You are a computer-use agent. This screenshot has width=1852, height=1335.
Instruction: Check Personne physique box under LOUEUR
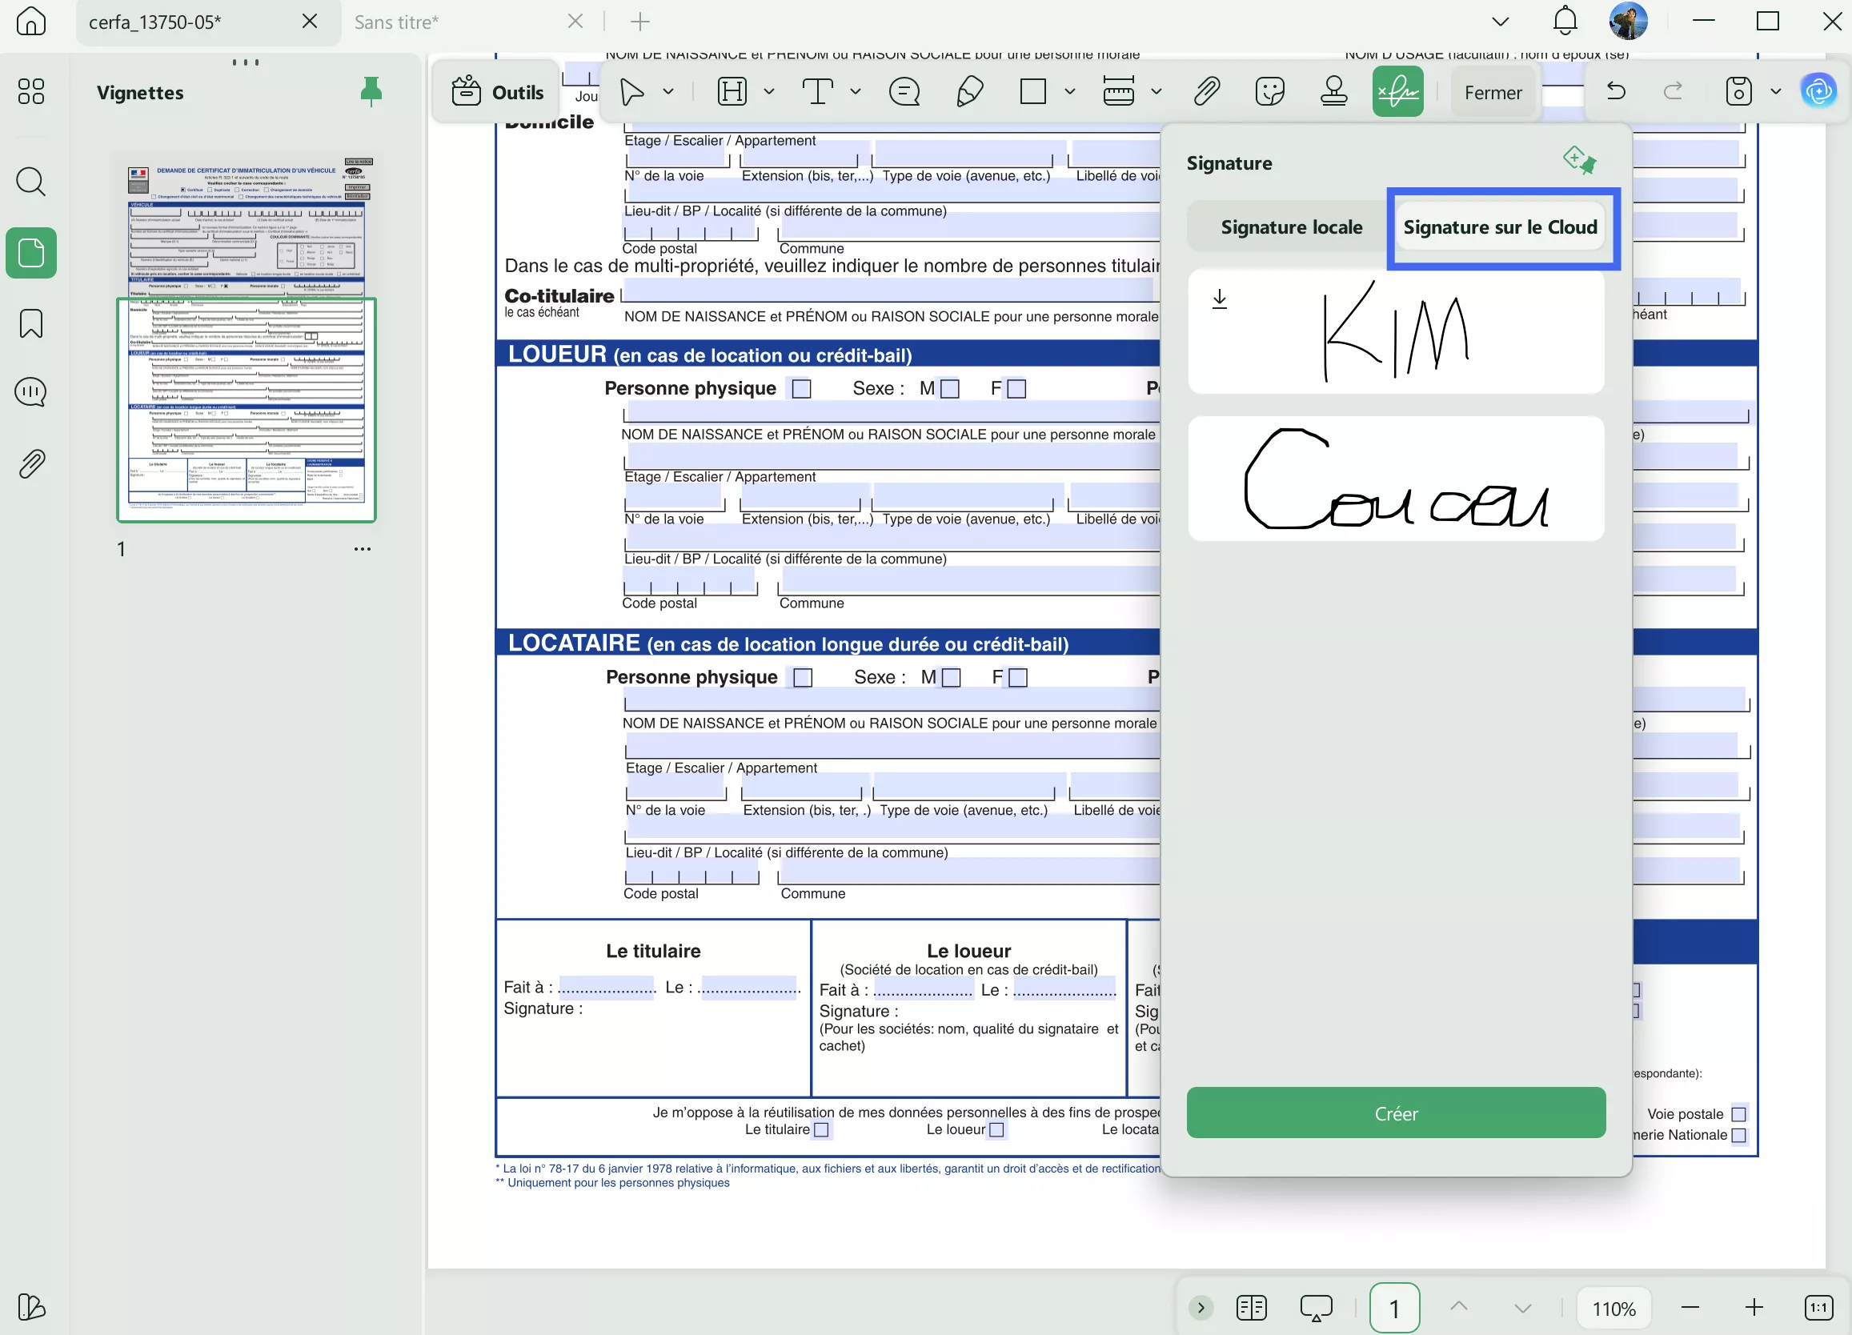click(802, 389)
